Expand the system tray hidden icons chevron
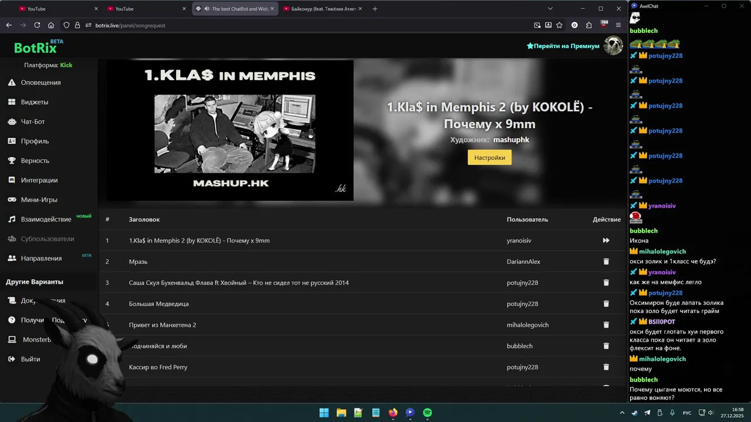The image size is (751, 422). 623,413
